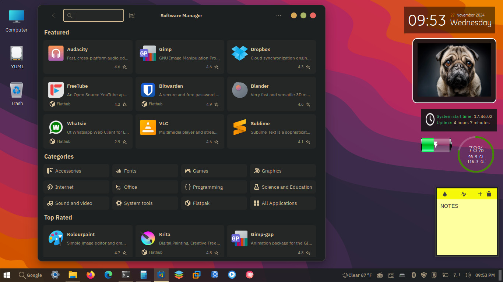The width and height of the screenshot is (503, 282).
Task: Launch Firefox from the taskbar
Action: [91, 275]
